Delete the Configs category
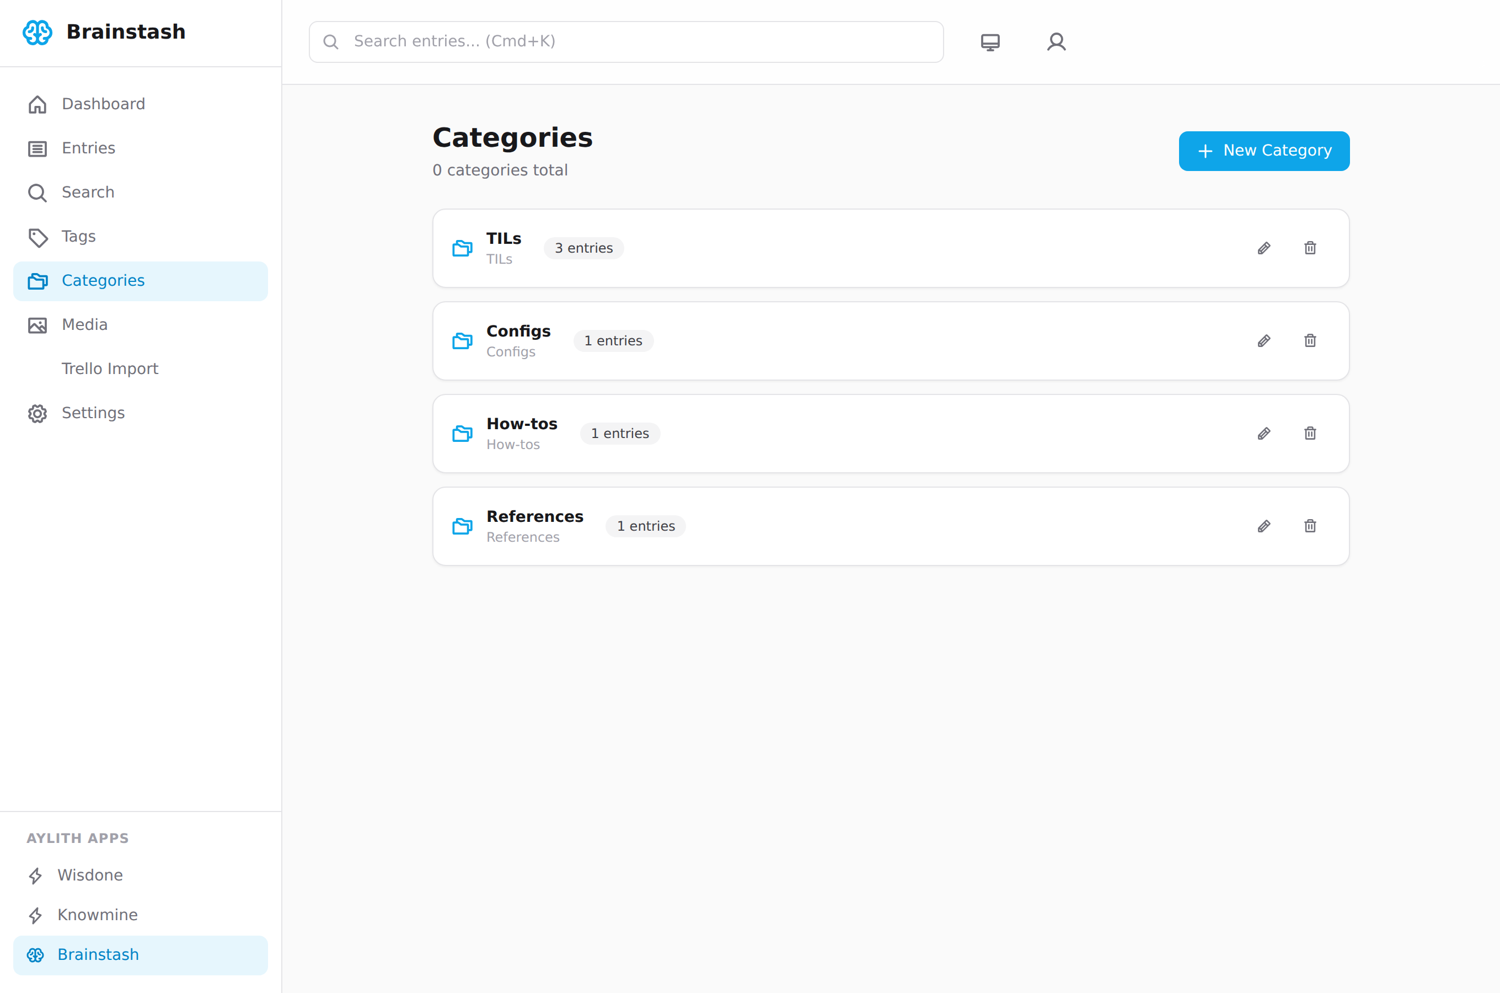1500x993 pixels. tap(1310, 341)
